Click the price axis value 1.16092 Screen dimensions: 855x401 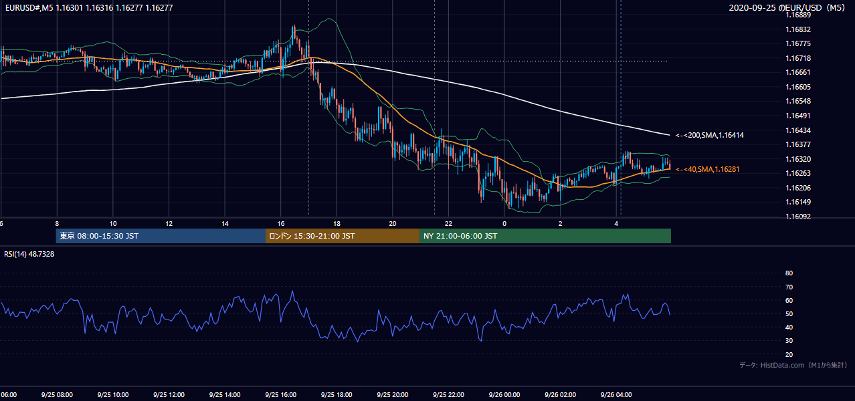coord(797,217)
